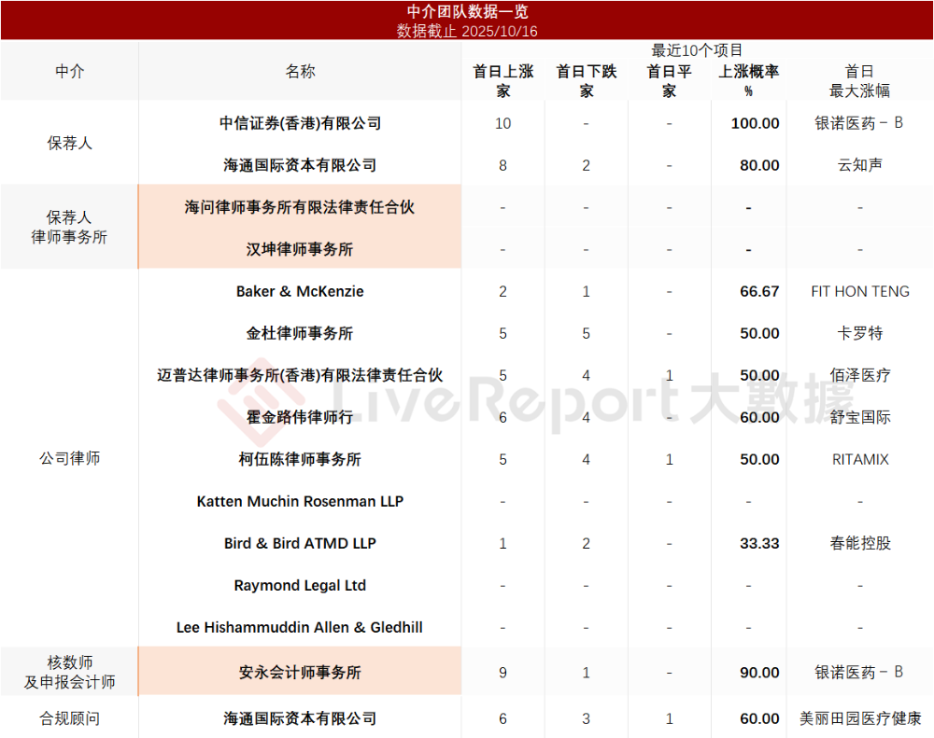Click the 舒宝国际 cell

(859, 417)
